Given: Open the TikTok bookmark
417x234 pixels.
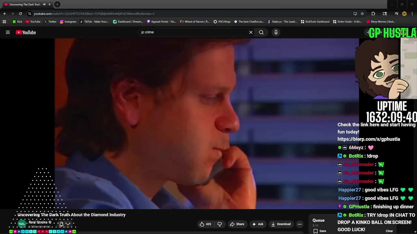Looking at the screenshot, I should click(x=94, y=22).
